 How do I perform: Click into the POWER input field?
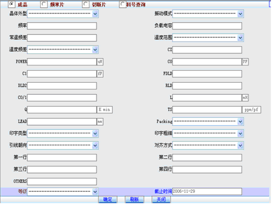pyautogui.click(x=62, y=62)
